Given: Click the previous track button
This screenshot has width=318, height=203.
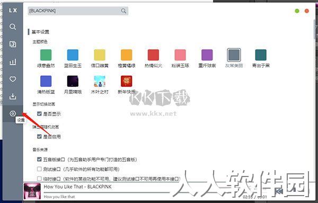Looking at the screenshot, I should pyautogui.click(x=279, y=191).
